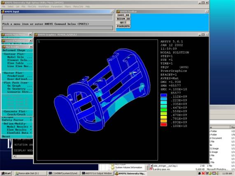Click the System Volume Information folder icon
This screenshot has height=176, width=235.
point(112,167)
